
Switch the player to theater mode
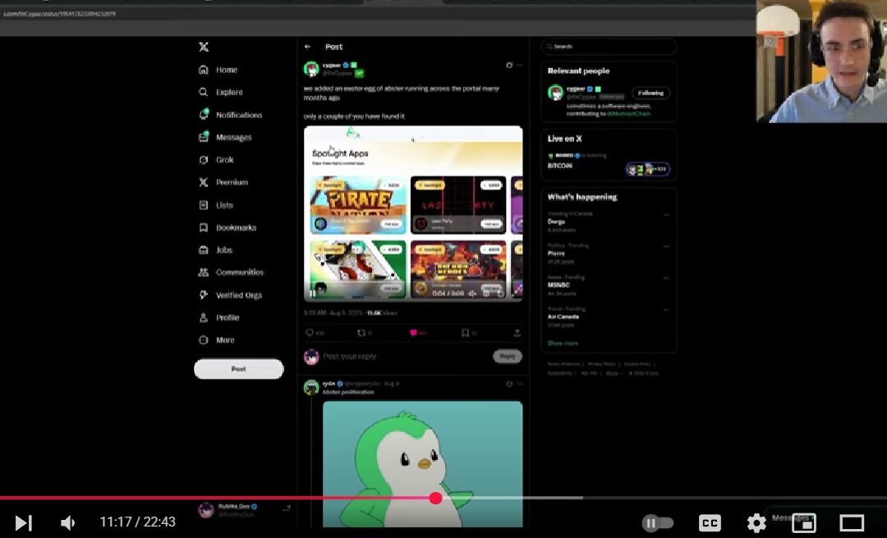pos(852,522)
